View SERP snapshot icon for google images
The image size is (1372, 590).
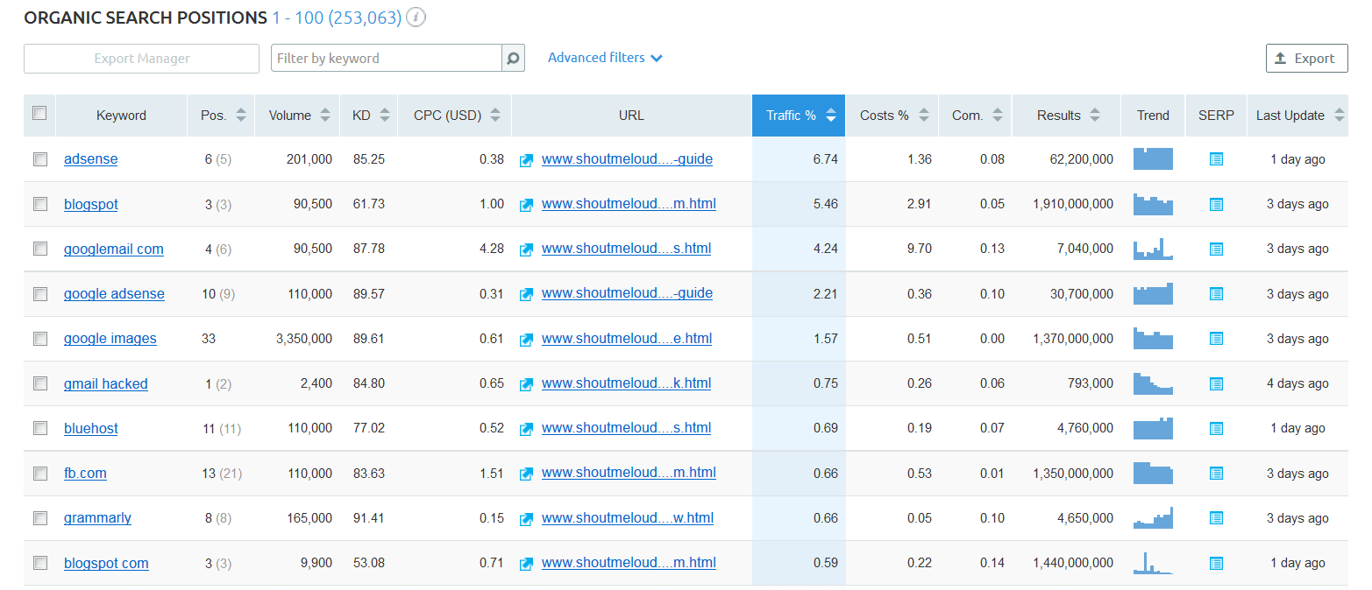(x=1216, y=339)
